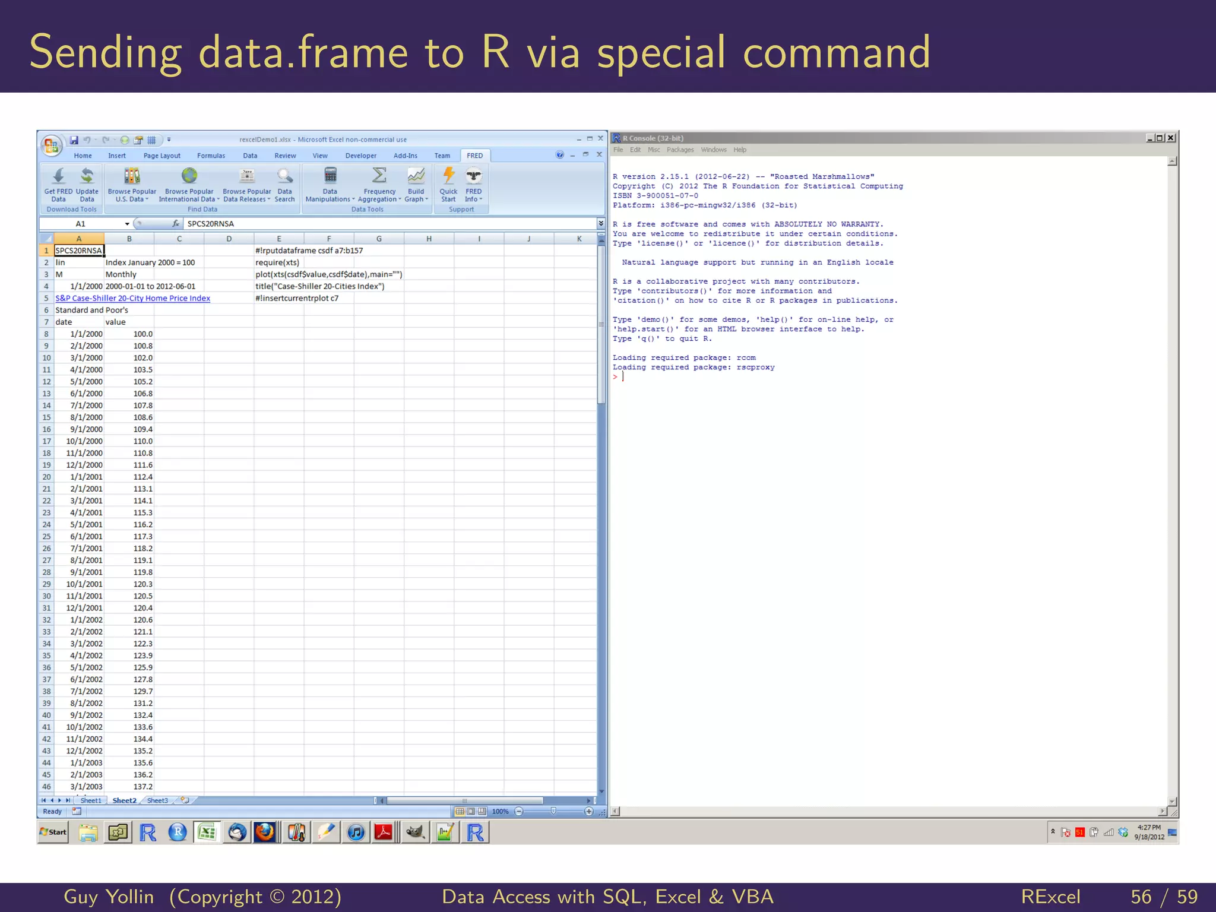Save workbook via Quick Access floppy icon

74,140
